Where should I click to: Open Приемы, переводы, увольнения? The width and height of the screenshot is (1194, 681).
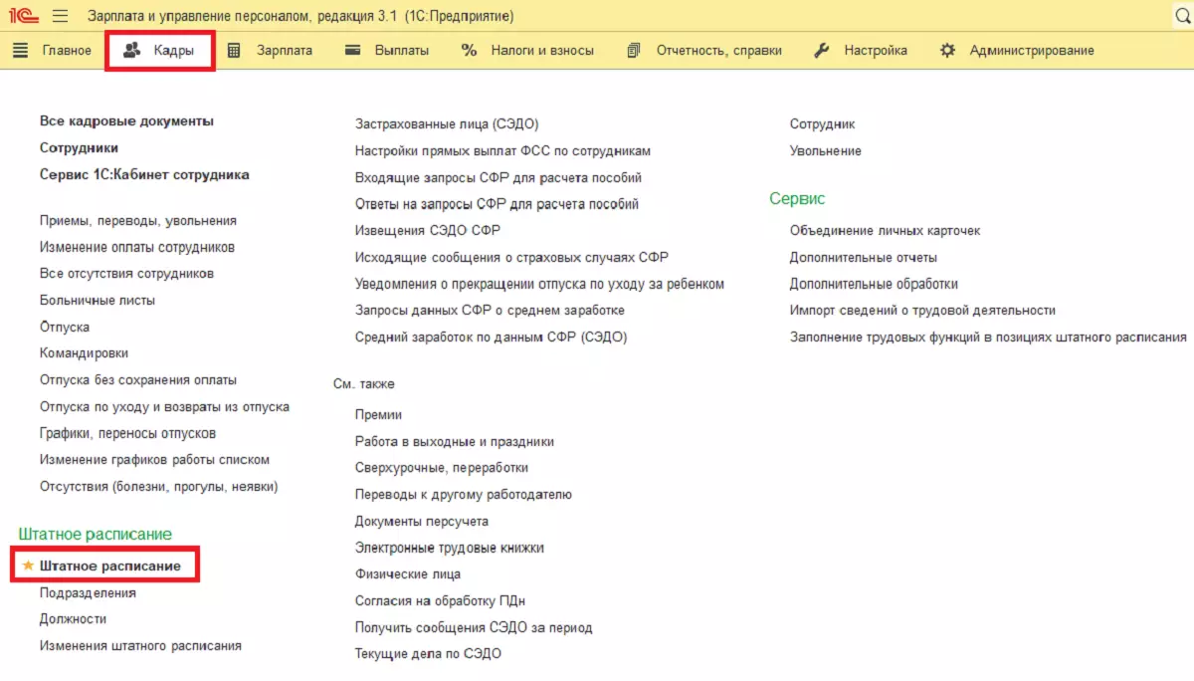(x=138, y=220)
